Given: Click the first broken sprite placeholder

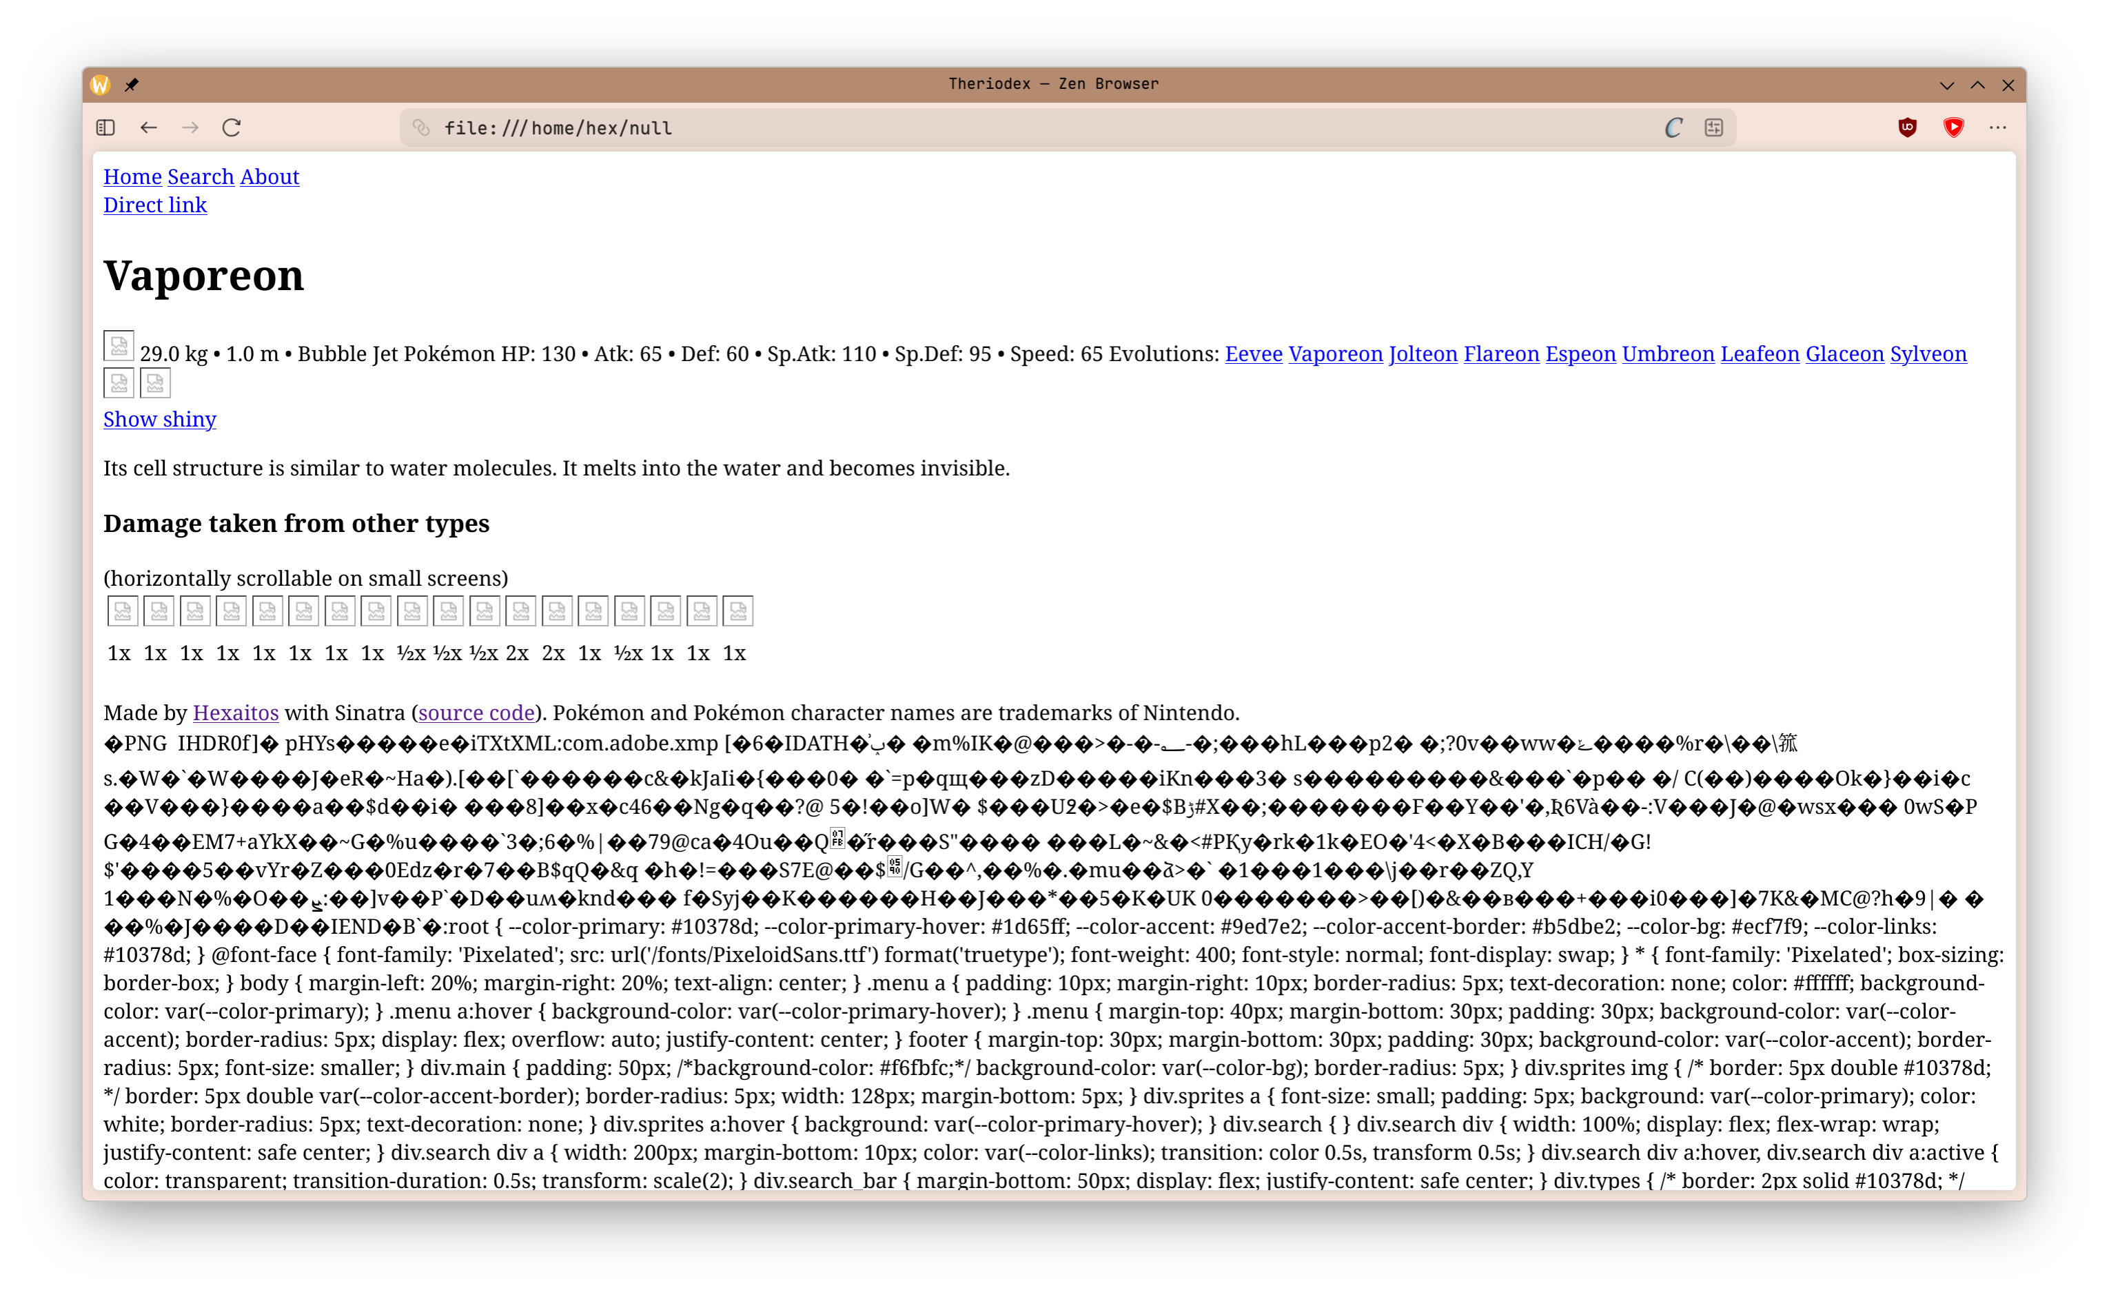Looking at the screenshot, I should (x=119, y=345).
